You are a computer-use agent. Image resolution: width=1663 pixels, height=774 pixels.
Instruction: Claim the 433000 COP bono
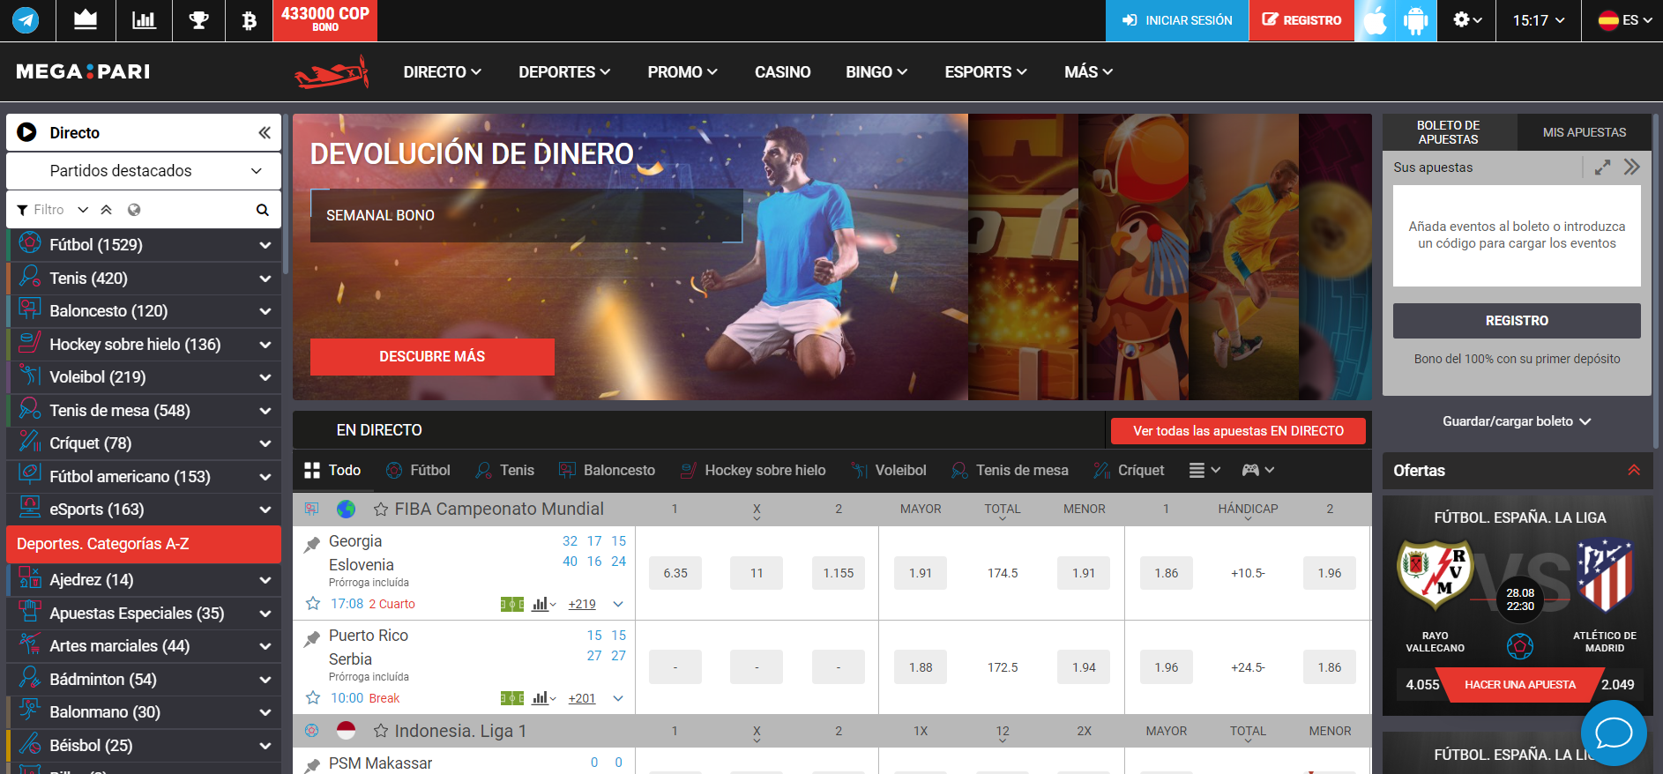point(325,19)
